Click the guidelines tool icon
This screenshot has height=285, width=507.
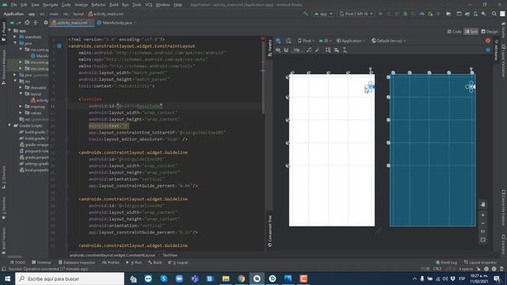(345, 50)
